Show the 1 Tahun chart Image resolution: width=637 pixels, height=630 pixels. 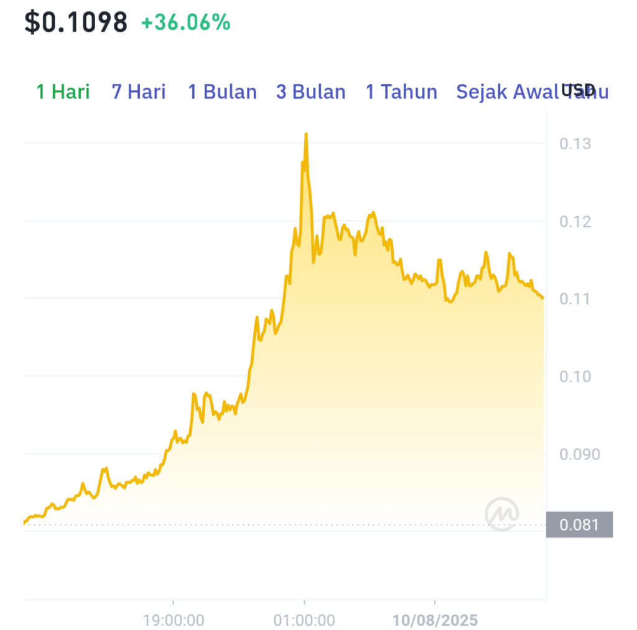[x=401, y=92]
